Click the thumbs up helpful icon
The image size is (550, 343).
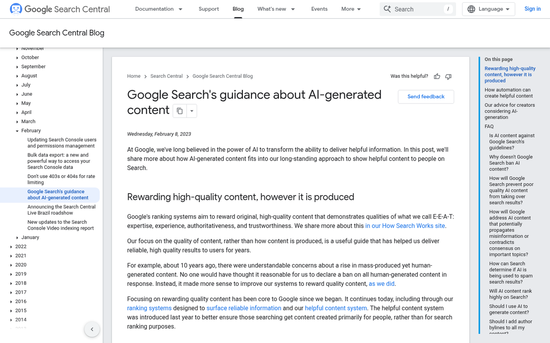pyautogui.click(x=437, y=76)
